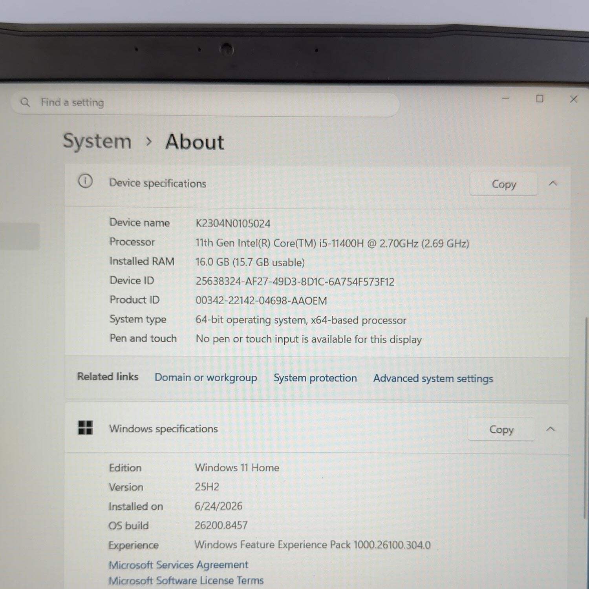Select installed on date 6/24/2026

pyautogui.click(x=219, y=506)
